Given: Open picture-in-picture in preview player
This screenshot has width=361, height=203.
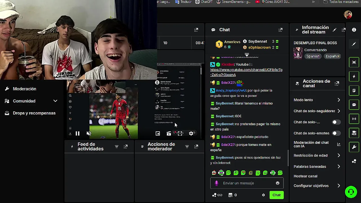Looking at the screenshot, I should point(158,134).
